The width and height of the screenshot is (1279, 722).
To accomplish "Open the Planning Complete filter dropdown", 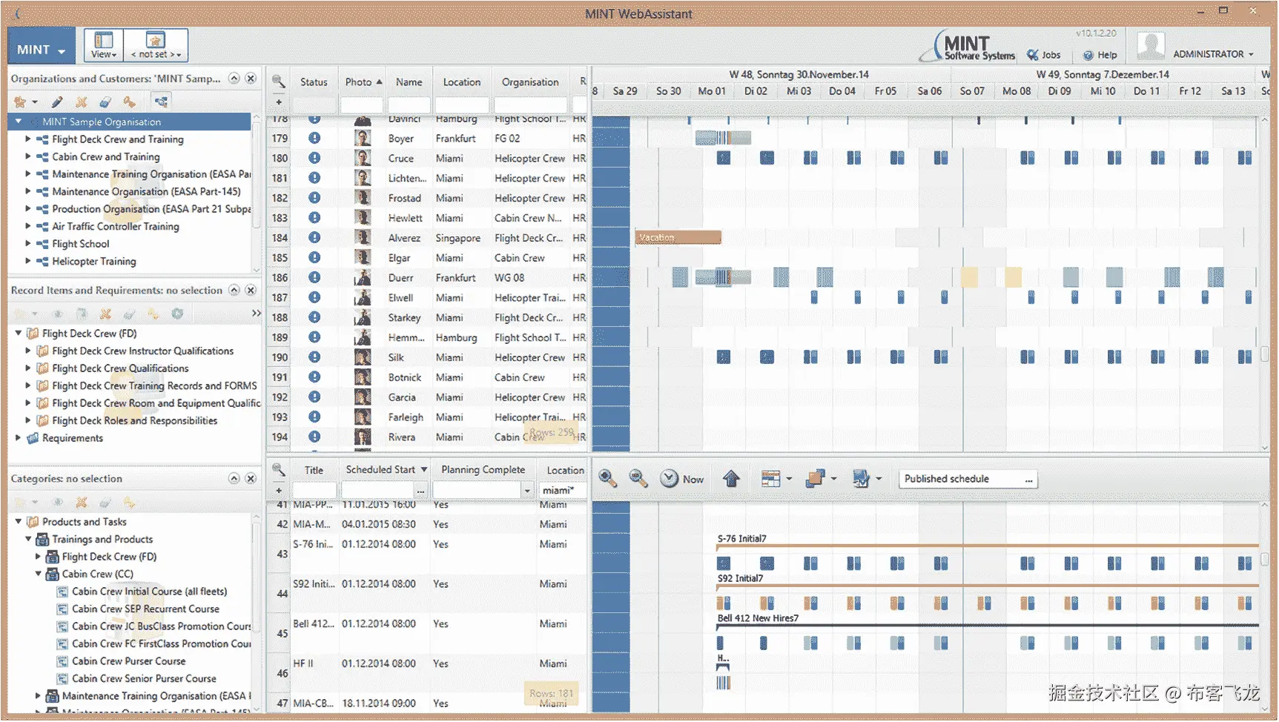I will click(527, 490).
